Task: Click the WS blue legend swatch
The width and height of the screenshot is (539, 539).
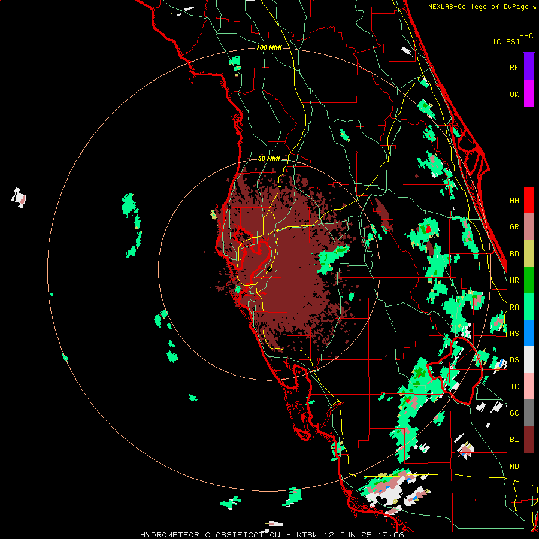Action: pyautogui.click(x=529, y=333)
